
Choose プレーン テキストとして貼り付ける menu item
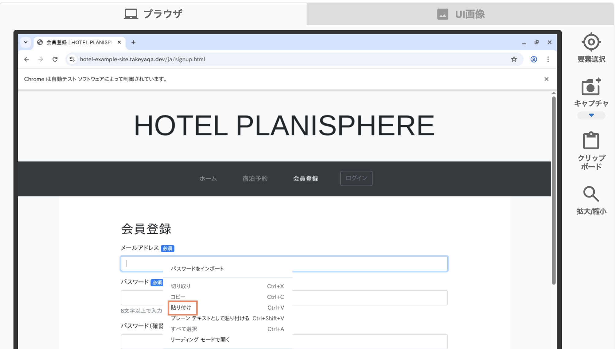click(x=228, y=318)
